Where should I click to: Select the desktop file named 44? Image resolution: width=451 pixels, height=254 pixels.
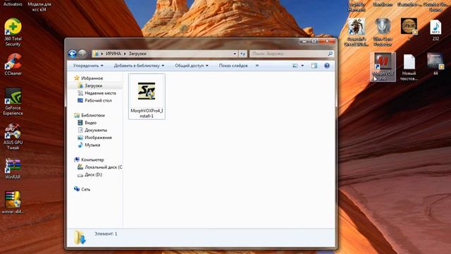(x=435, y=64)
